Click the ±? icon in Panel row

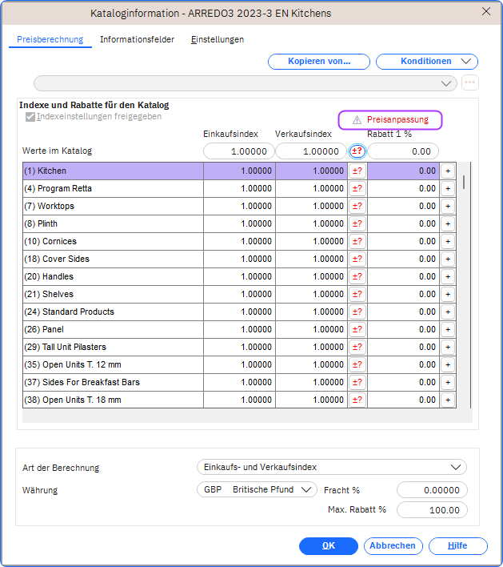[x=357, y=329]
